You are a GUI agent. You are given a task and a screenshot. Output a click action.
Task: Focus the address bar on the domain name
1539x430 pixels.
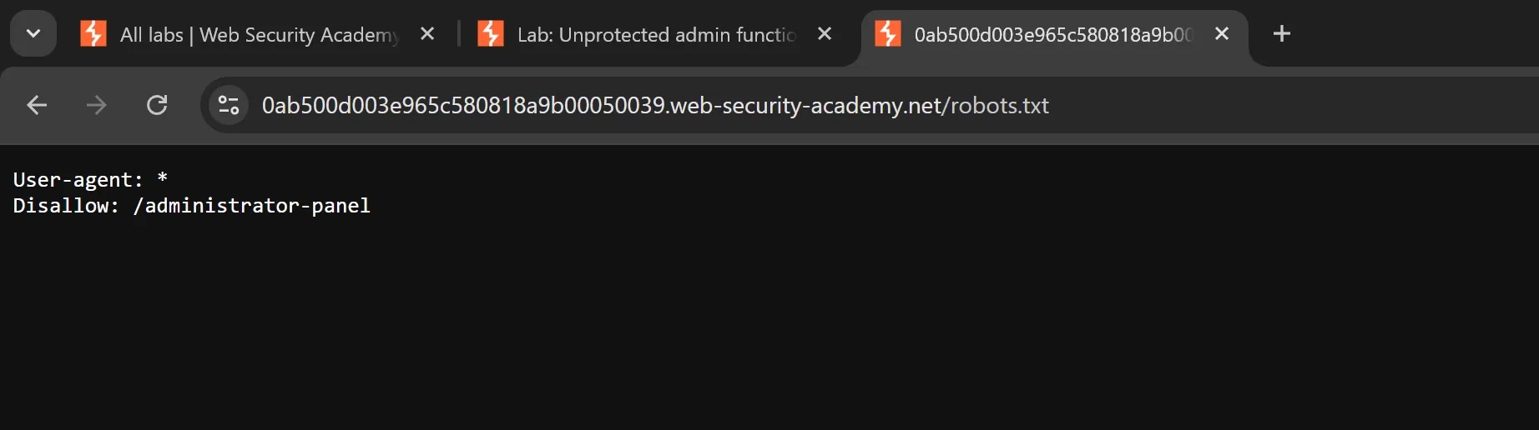coord(601,106)
